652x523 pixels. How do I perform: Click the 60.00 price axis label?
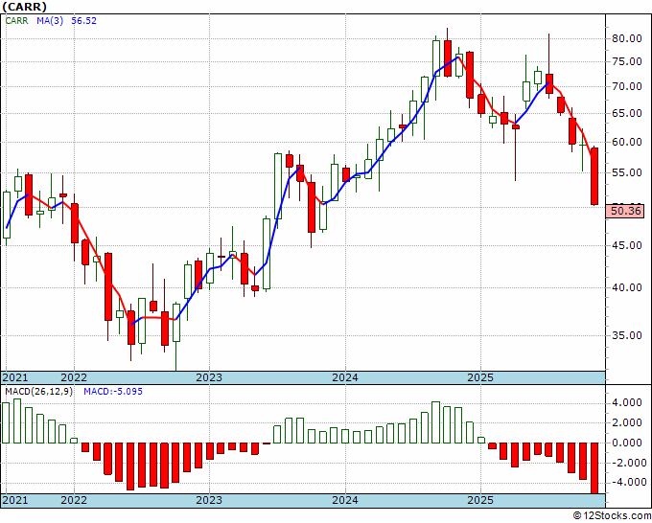[627, 142]
